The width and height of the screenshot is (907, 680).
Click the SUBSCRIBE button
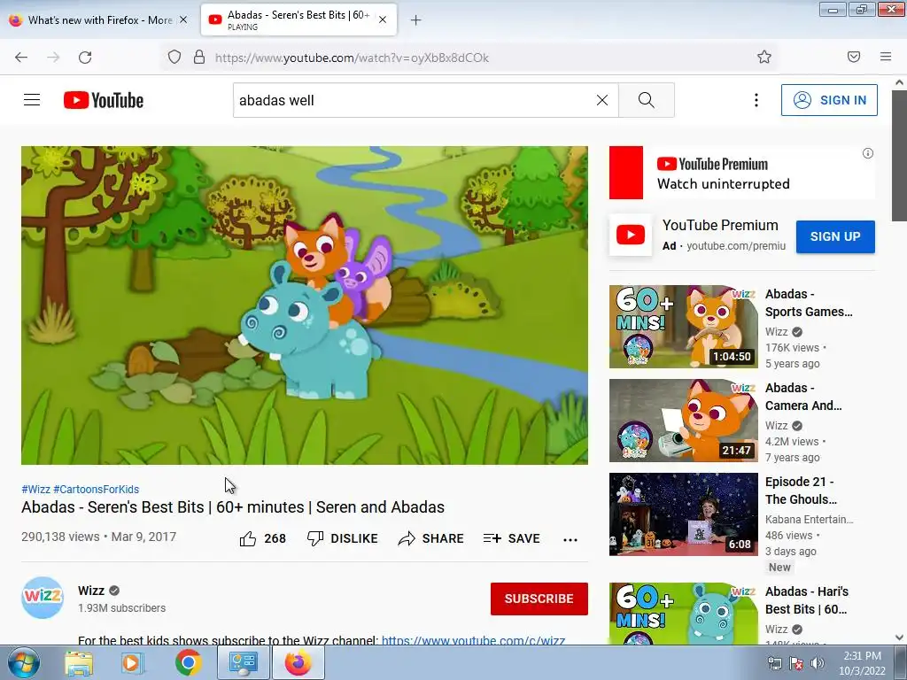[x=539, y=599]
